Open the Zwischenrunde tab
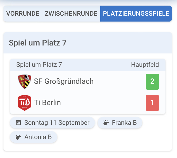Screen dimensions: 177x158 [x=71, y=14]
